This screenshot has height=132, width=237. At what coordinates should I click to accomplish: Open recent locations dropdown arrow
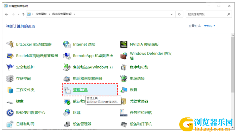point(18,14)
